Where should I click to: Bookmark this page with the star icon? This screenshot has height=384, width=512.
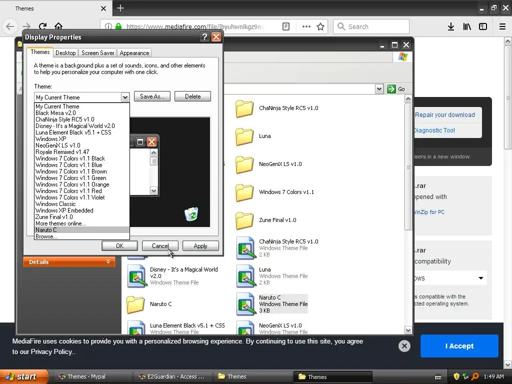320,26
